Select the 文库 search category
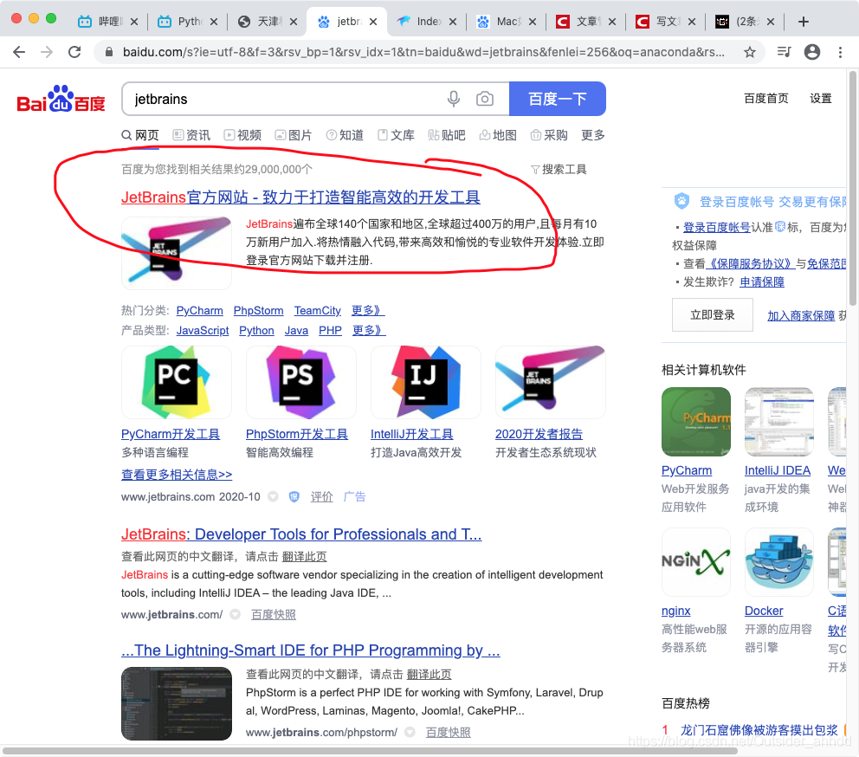The image size is (859, 757). tap(396, 135)
